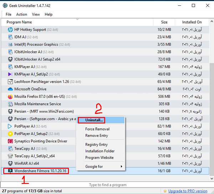This screenshot has height=194, width=214.
Task: Click the Intel(R) Processor Graphics icon
Action: coord(10,45)
